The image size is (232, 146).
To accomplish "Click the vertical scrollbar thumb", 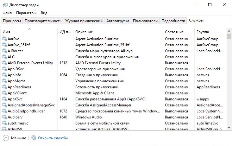I will (x=229, y=36).
